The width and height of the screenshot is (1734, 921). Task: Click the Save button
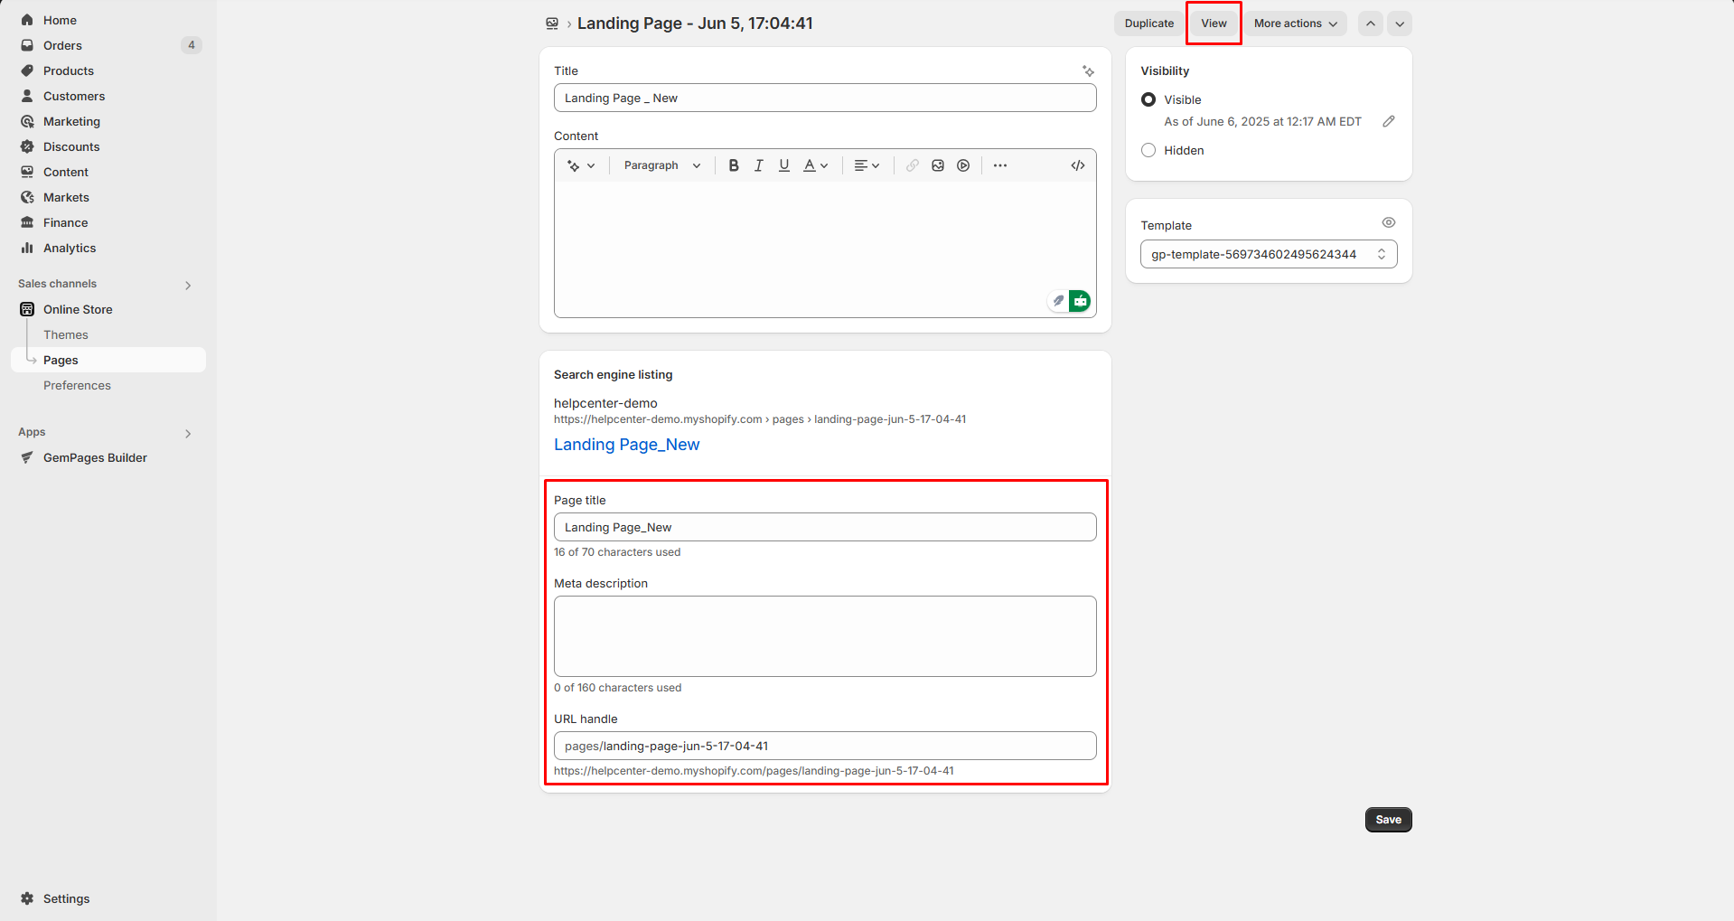pyautogui.click(x=1388, y=819)
